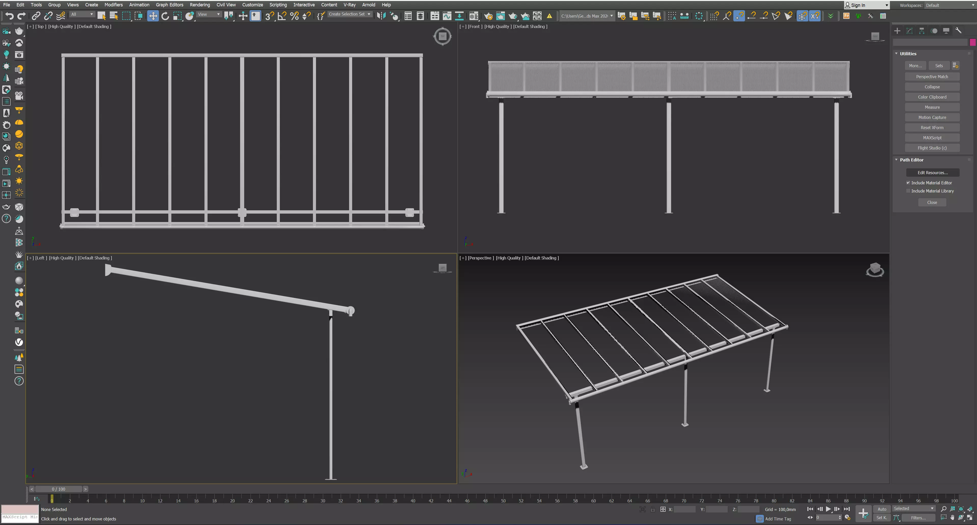Viewport: 977px width, 525px height.
Task: Click Bind to Space Warp icon
Action: (x=61, y=16)
